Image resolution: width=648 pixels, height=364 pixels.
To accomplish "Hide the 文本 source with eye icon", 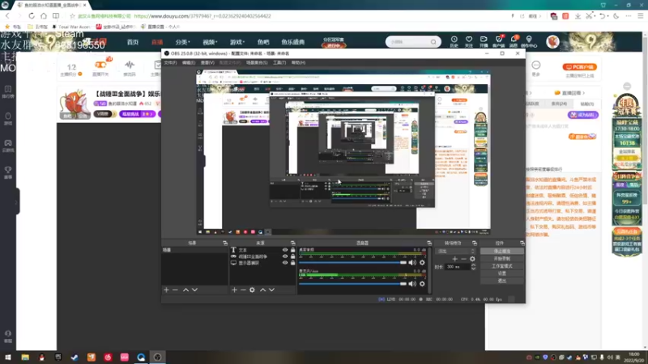I will coord(285,250).
